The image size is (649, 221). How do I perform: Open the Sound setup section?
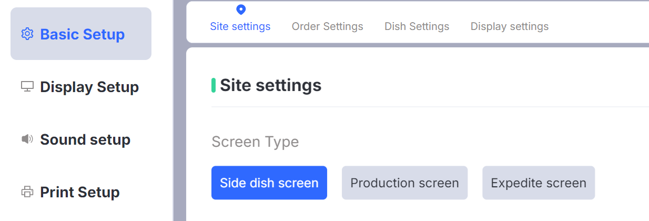pyautogui.click(x=85, y=139)
